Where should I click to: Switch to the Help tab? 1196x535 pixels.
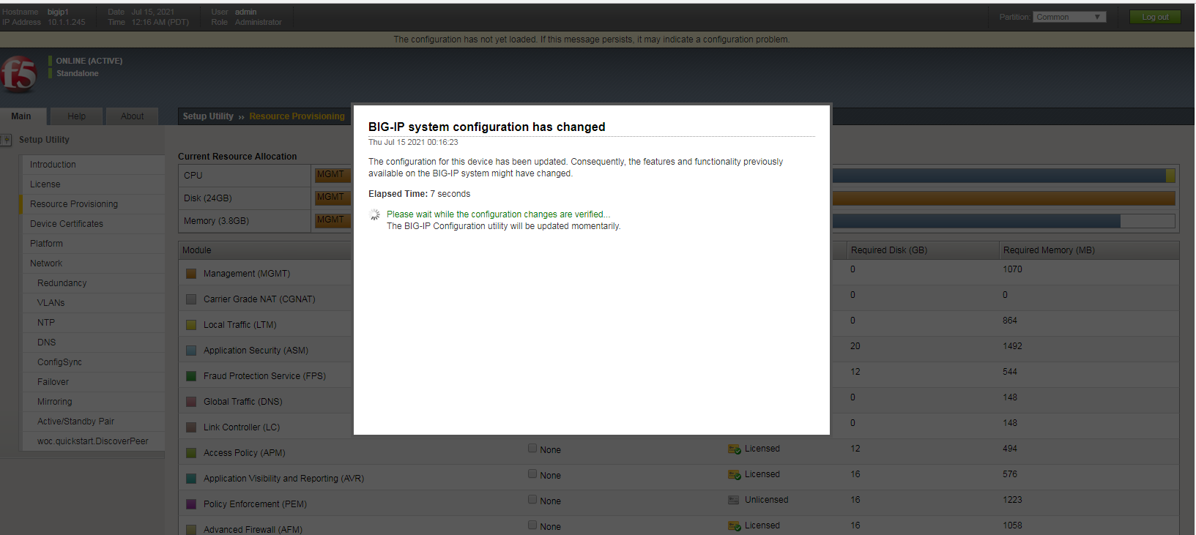[76, 116]
